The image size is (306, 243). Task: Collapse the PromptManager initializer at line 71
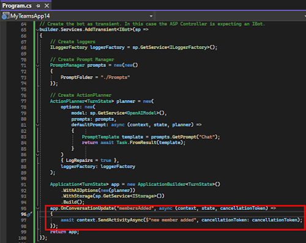tap(38, 66)
